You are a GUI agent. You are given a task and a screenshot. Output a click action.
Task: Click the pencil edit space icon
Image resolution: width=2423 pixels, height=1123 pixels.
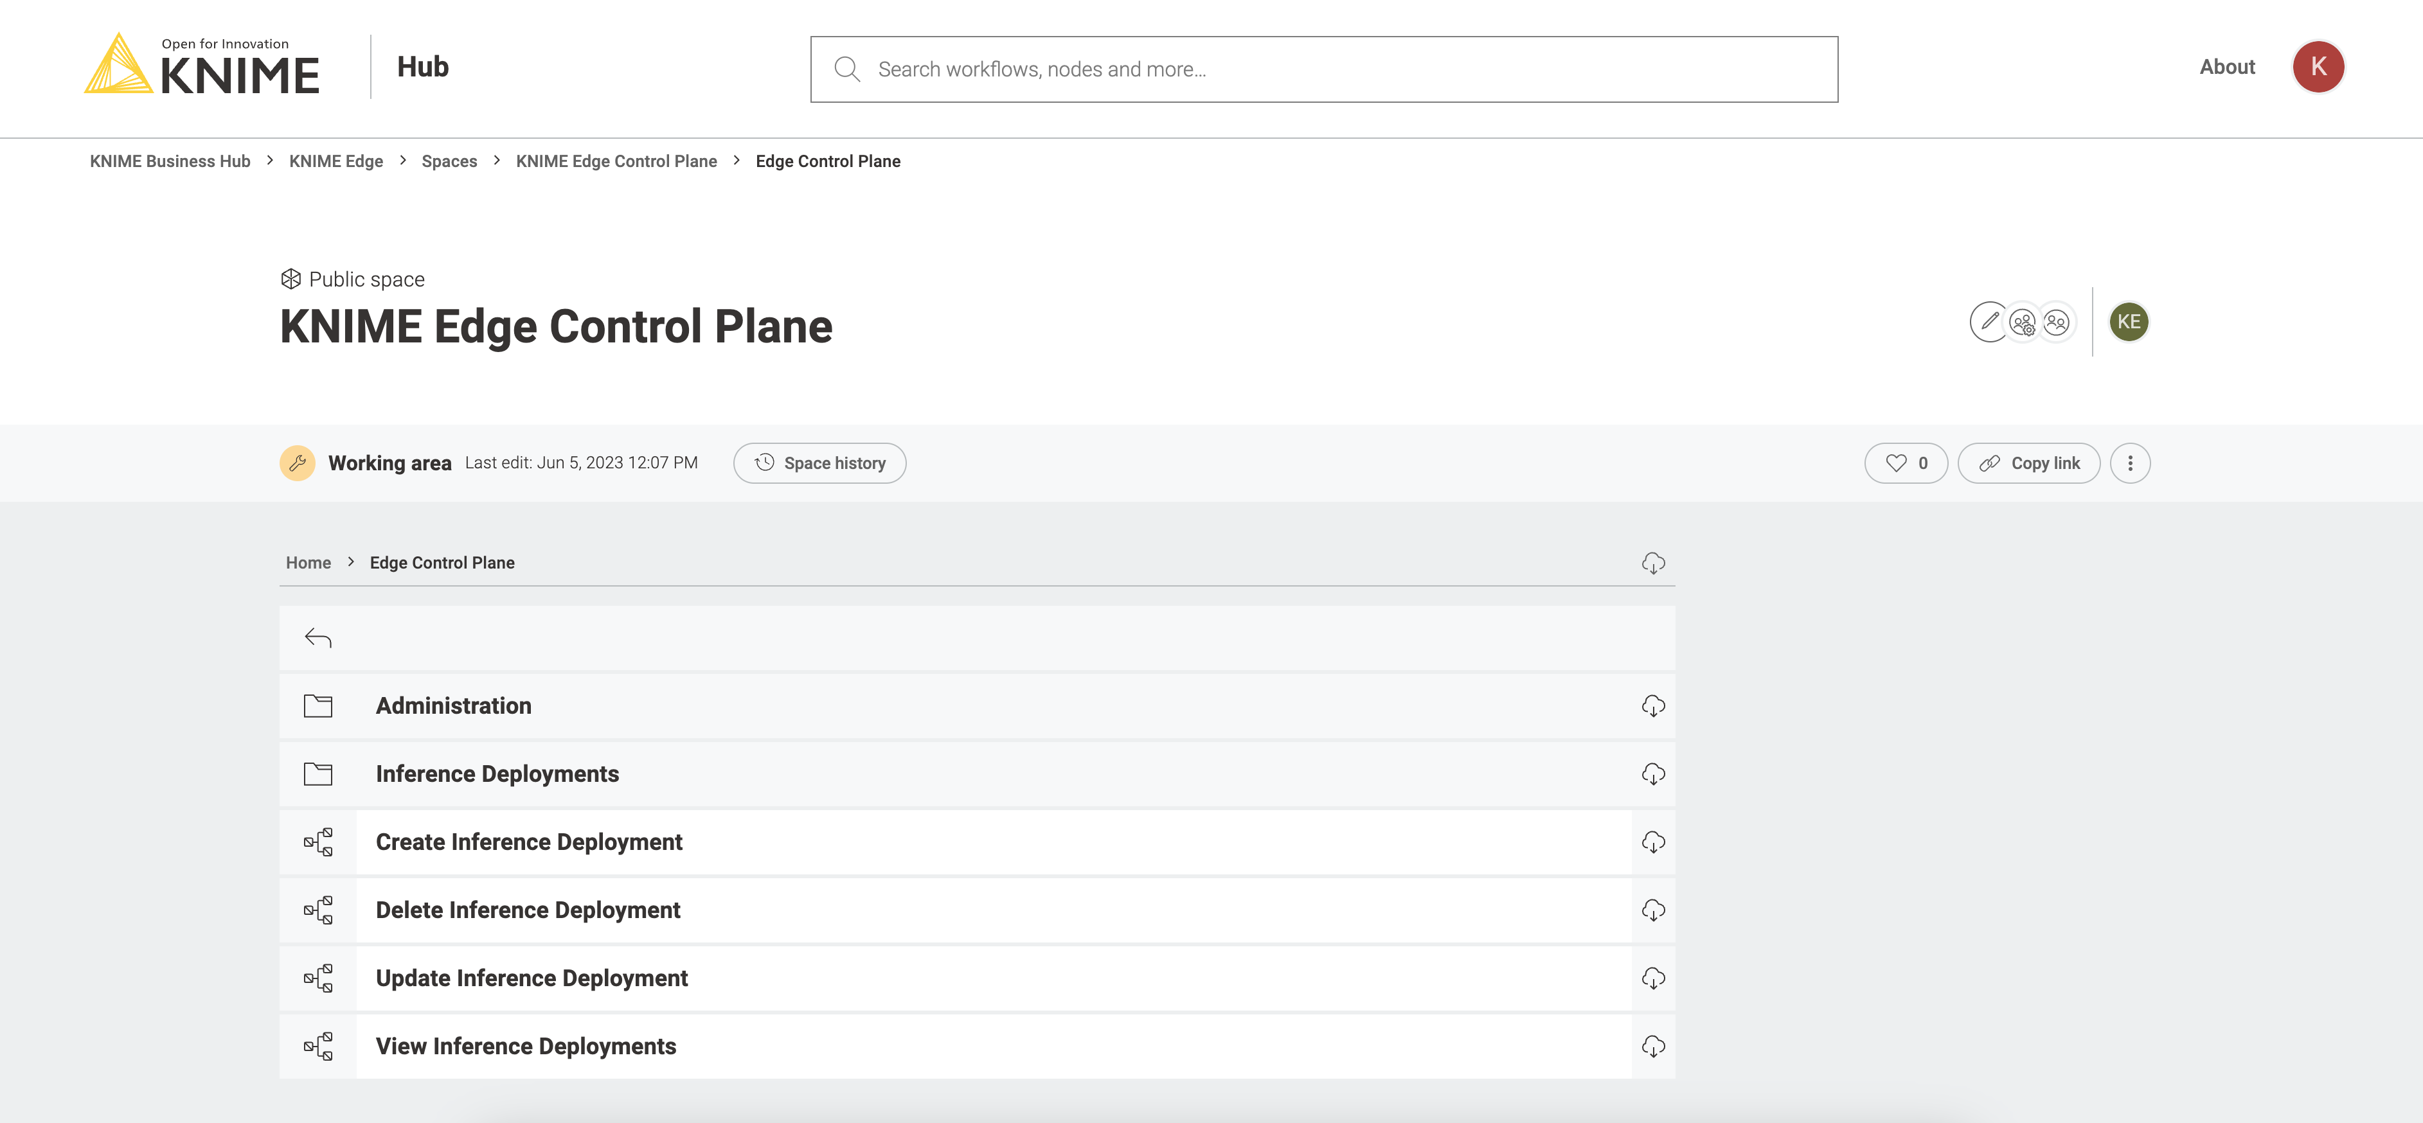click(1989, 322)
